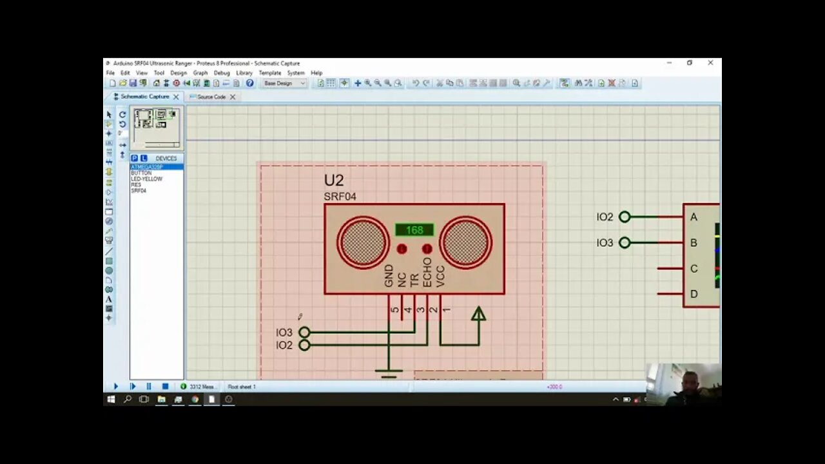
Task: Click the New Project icon
Action: [x=112, y=83]
